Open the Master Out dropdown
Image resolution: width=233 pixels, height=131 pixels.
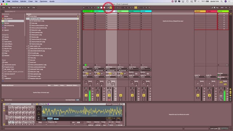click(223, 79)
